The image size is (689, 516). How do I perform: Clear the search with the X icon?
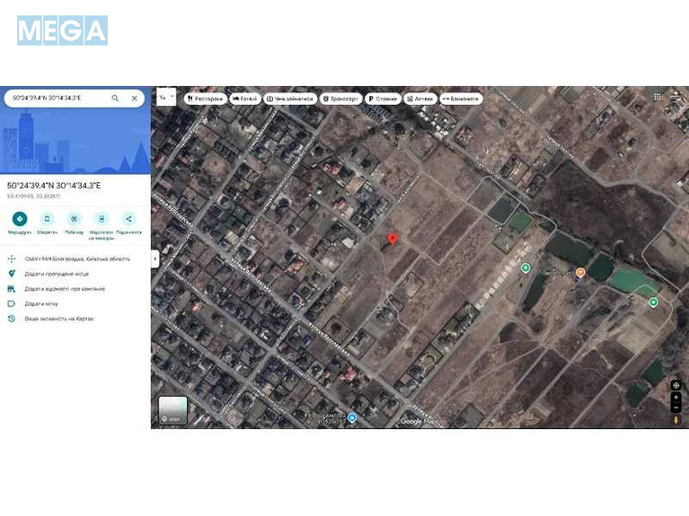point(135,99)
